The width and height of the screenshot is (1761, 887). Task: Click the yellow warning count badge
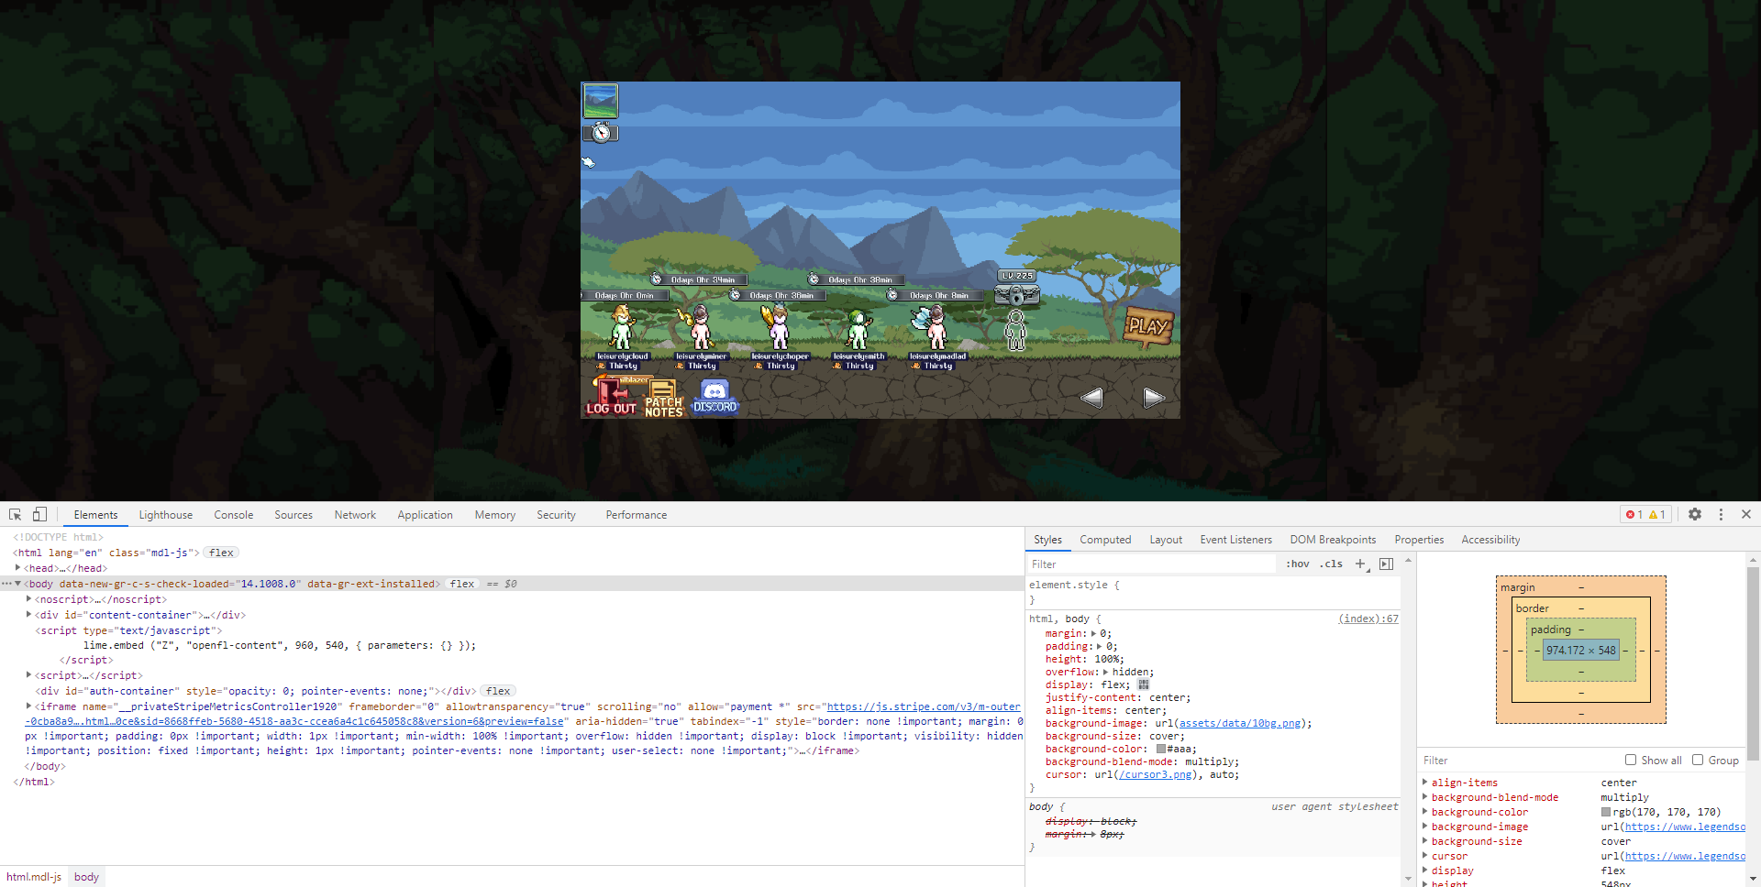1657,515
